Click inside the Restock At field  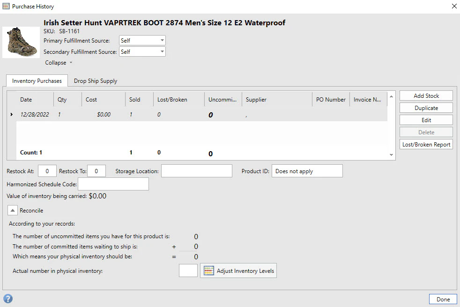point(47,171)
